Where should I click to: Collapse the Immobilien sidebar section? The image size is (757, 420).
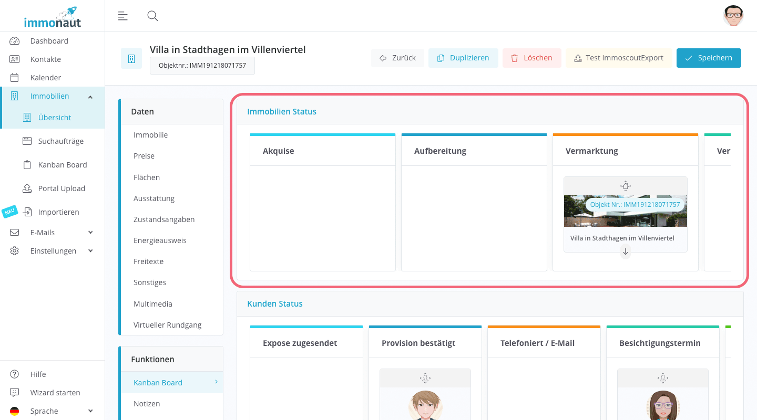pyautogui.click(x=90, y=96)
